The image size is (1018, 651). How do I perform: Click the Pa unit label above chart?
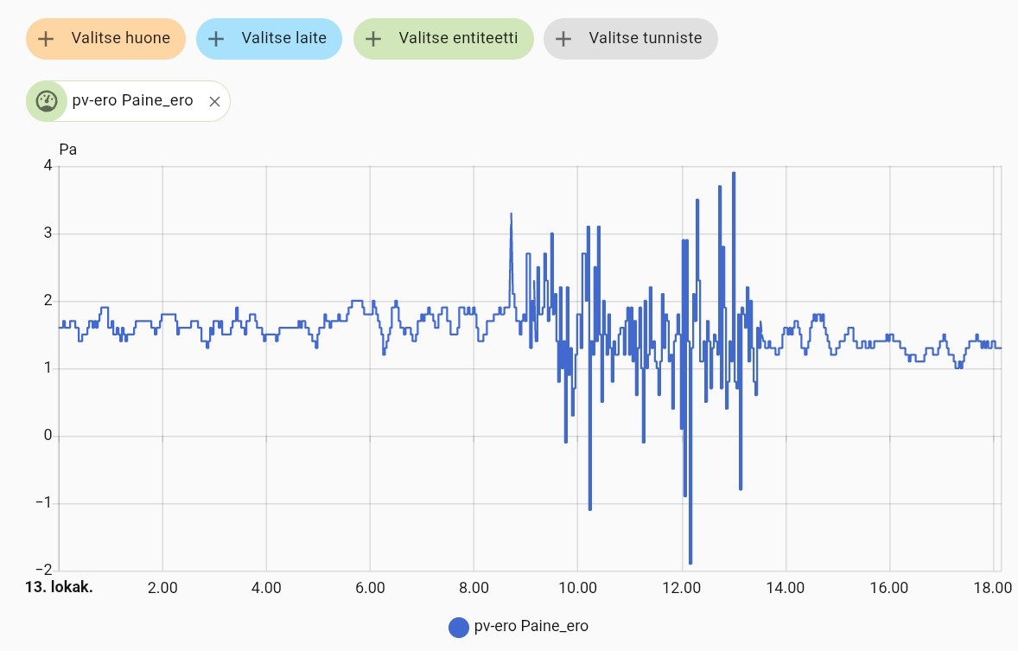68,150
